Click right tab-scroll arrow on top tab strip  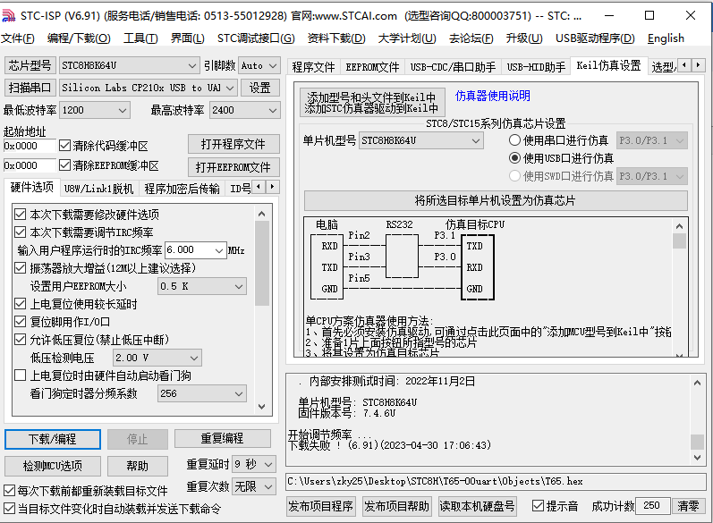pyautogui.click(x=698, y=65)
